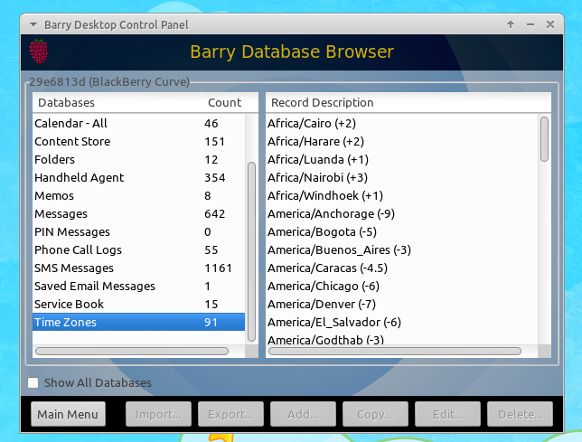
Task: Select the America/El_Salvador (-6) record
Action: (x=402, y=322)
